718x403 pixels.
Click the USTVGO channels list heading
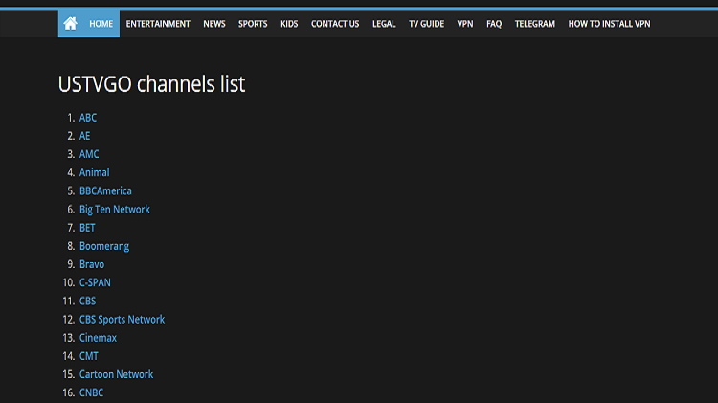point(151,84)
